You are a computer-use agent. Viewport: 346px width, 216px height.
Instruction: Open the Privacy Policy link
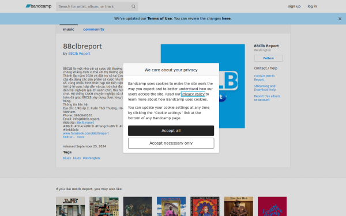pyautogui.click(x=193, y=94)
